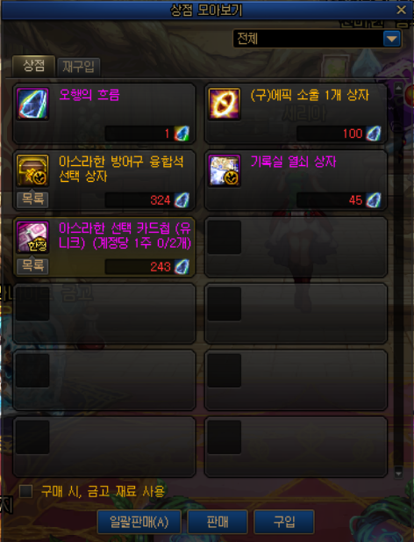This screenshot has width=414, height=542.
Task: Open 목록 list for 아스라한 방어구 융합석 box
Action: (x=32, y=199)
